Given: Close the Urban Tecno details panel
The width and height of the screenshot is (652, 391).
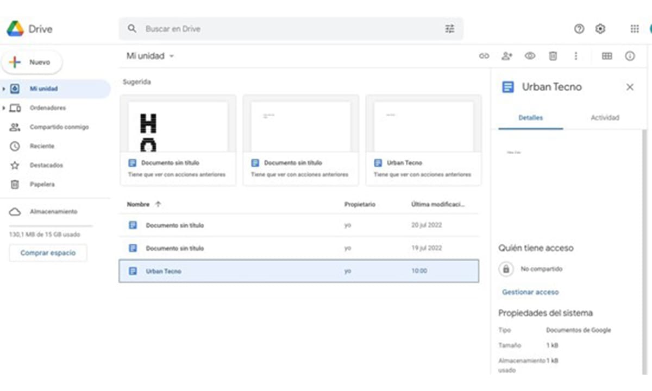Looking at the screenshot, I should pyautogui.click(x=630, y=87).
